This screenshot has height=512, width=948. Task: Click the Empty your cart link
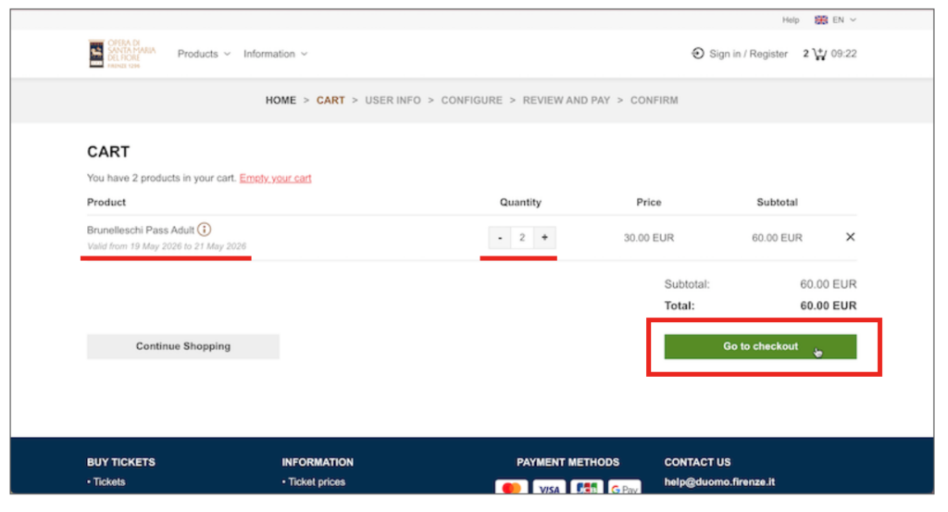pos(275,178)
